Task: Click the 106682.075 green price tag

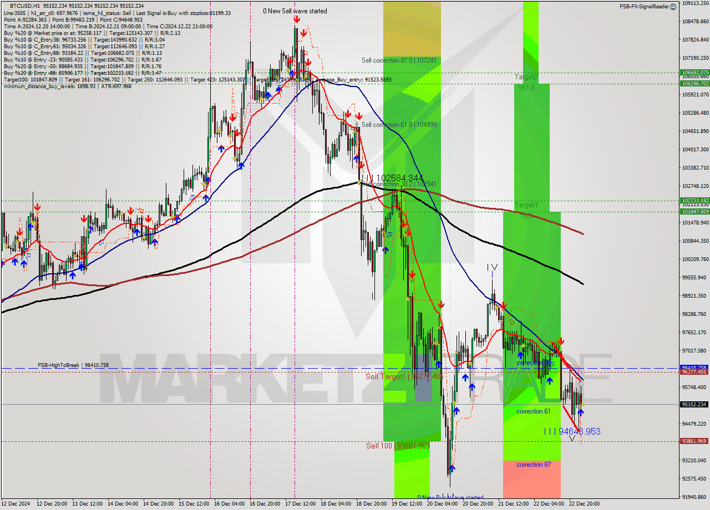Action: [x=694, y=72]
